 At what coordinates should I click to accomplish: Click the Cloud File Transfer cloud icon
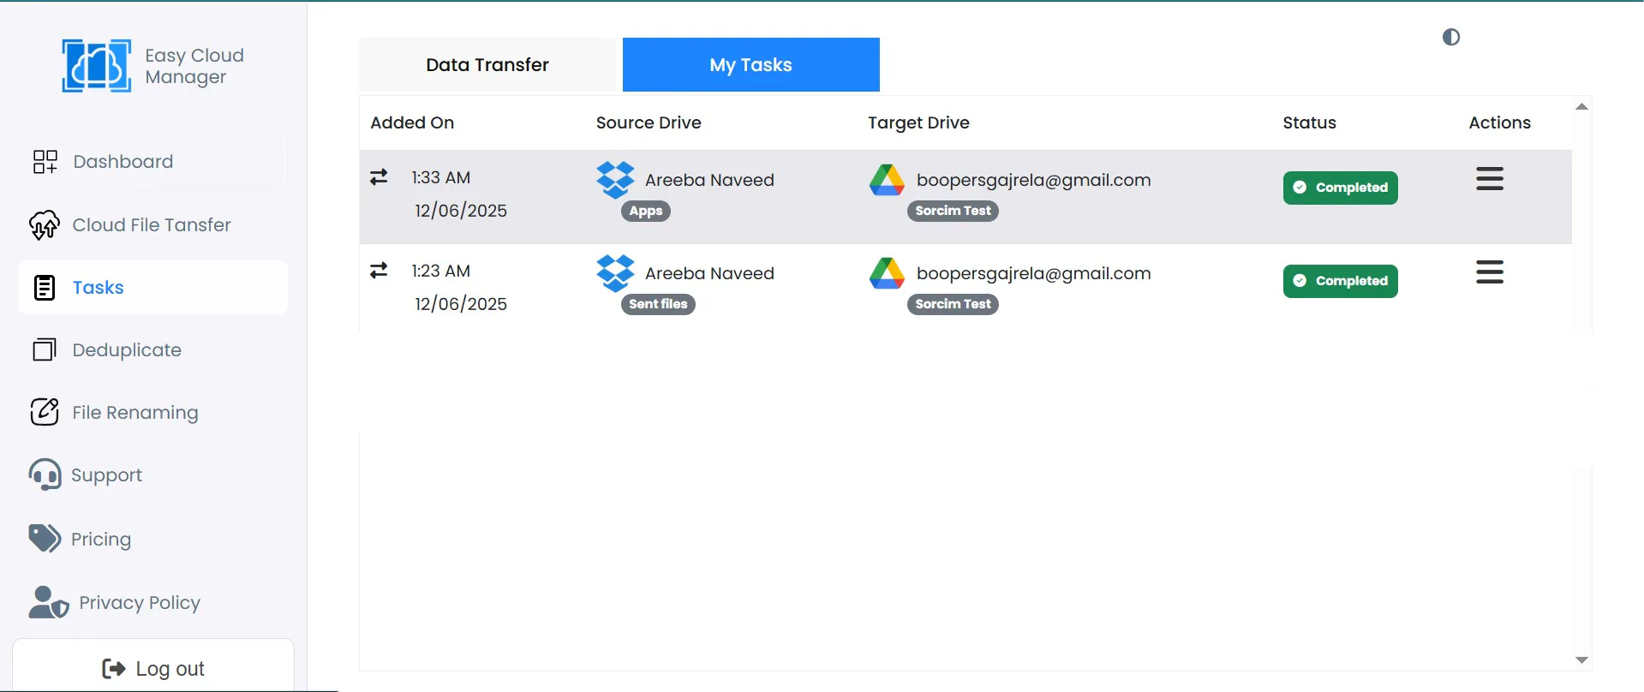point(45,225)
